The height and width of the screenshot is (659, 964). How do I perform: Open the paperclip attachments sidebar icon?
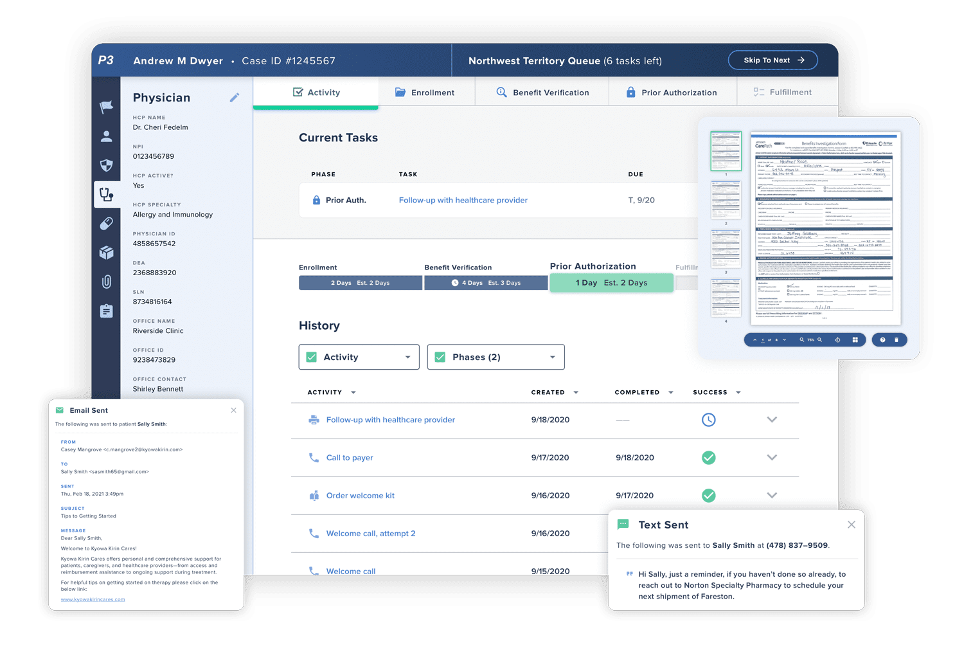(x=107, y=282)
